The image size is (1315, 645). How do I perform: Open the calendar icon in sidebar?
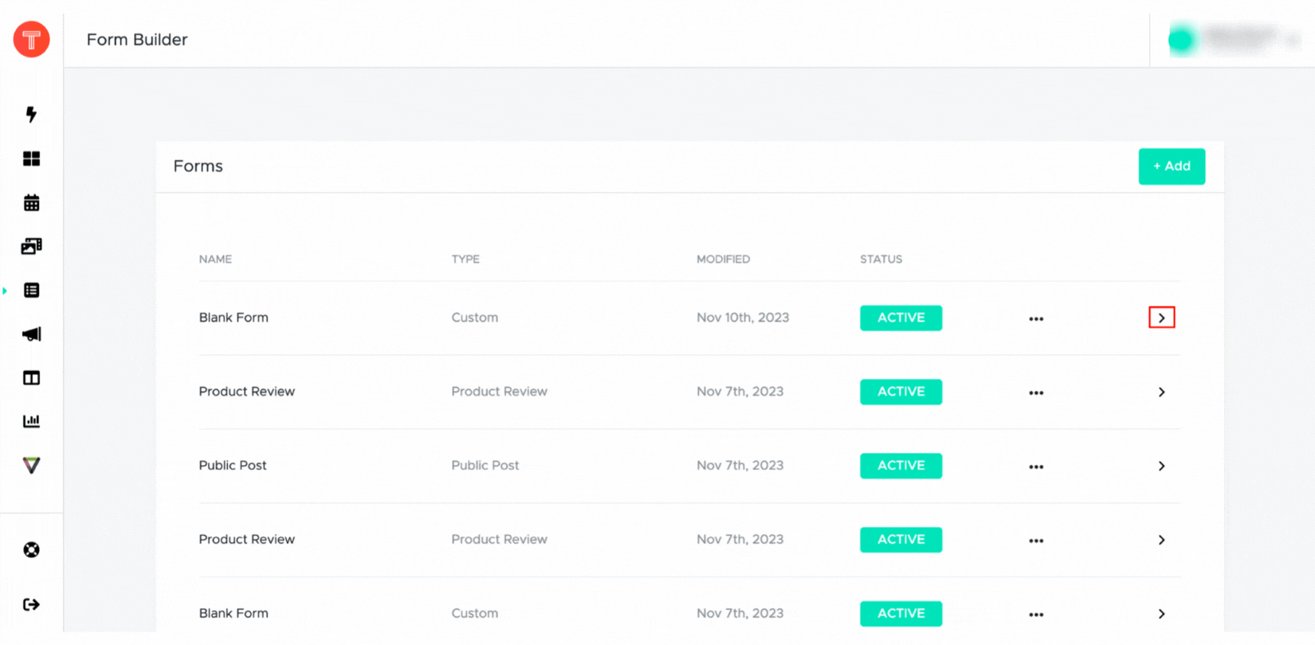click(x=31, y=203)
